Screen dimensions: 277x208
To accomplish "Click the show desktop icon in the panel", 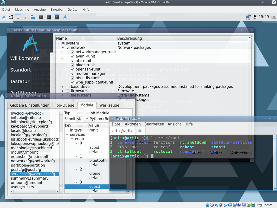I will [x=11, y=17].
